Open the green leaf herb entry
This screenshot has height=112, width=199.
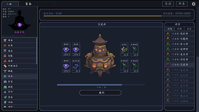19,97
